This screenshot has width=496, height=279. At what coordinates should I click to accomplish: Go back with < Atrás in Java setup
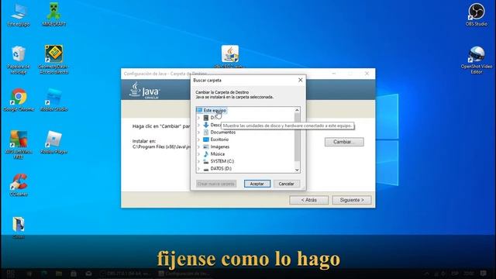click(308, 200)
